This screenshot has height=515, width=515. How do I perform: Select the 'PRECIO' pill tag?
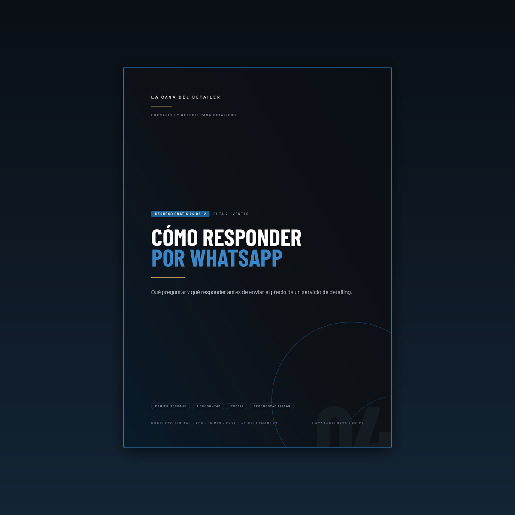237,406
